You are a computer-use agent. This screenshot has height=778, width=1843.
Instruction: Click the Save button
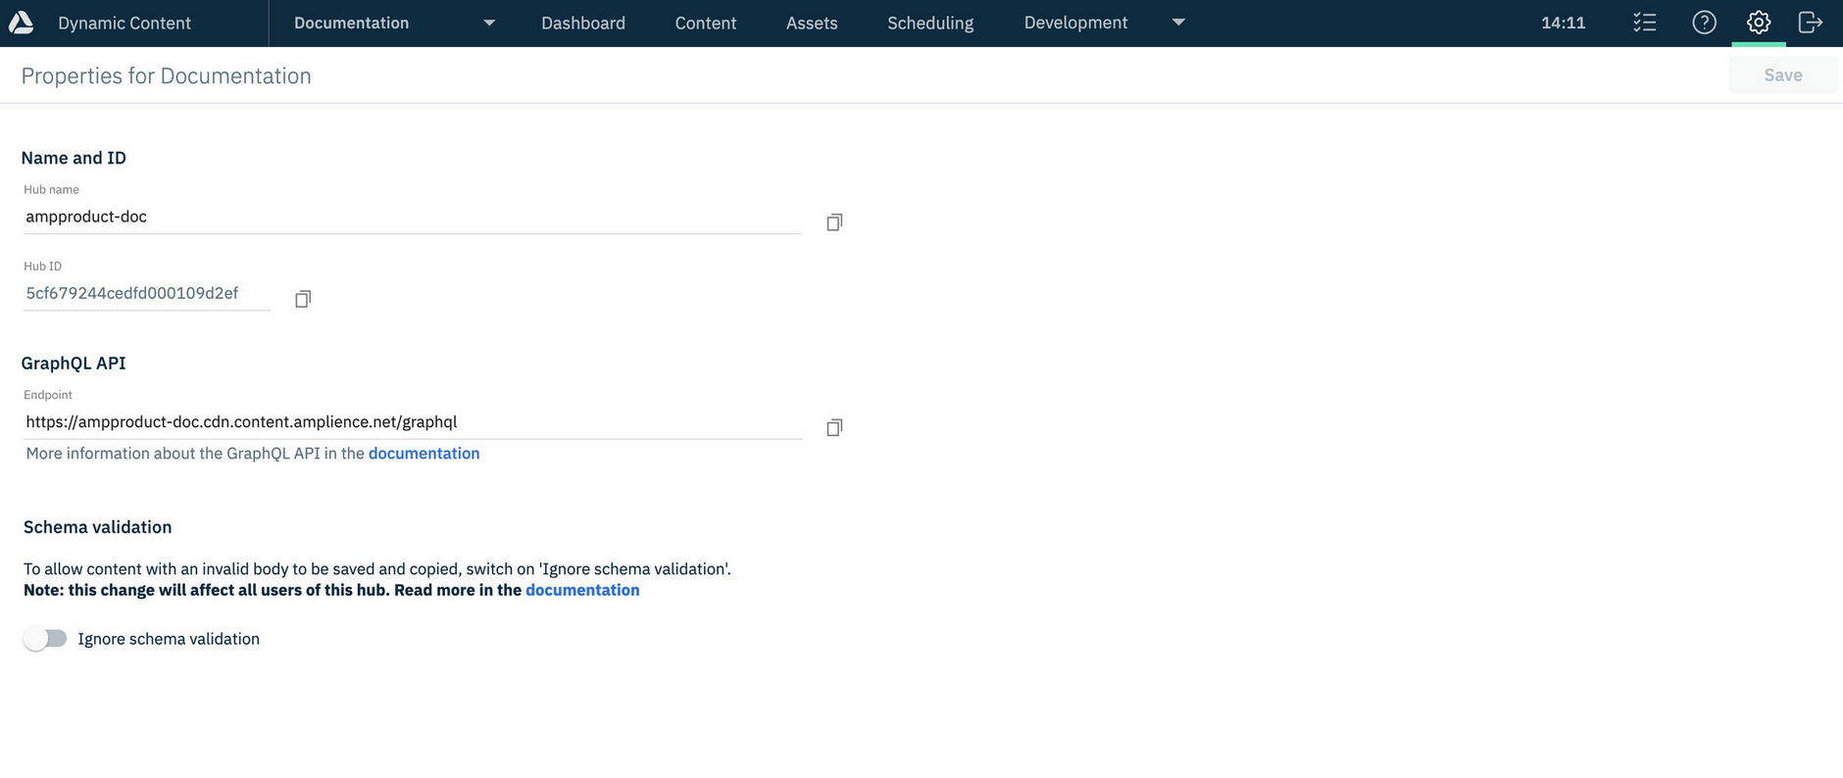1783,75
